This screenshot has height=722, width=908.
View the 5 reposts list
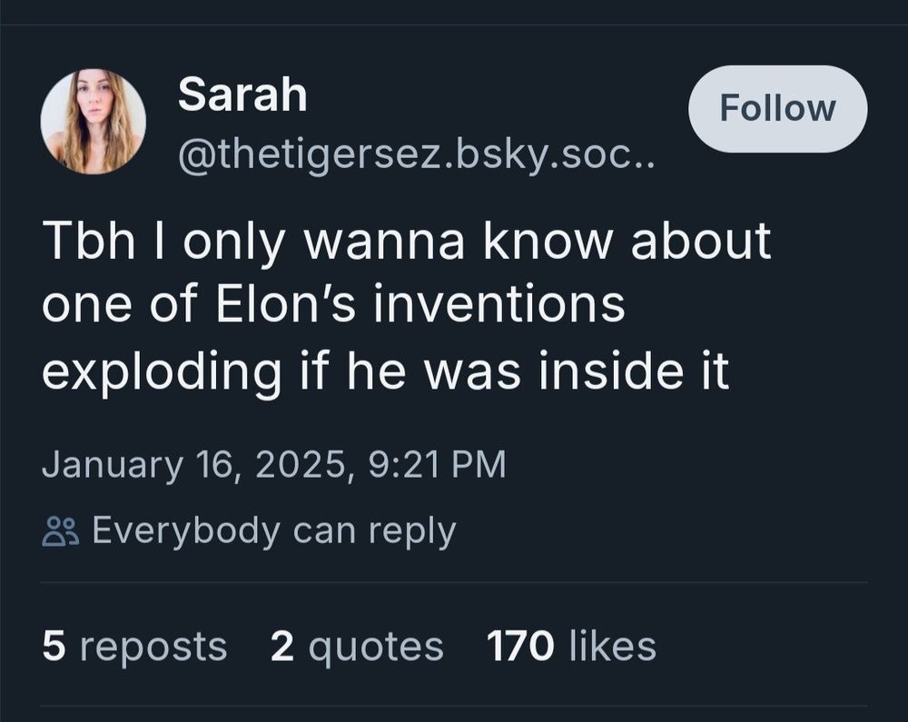point(134,646)
